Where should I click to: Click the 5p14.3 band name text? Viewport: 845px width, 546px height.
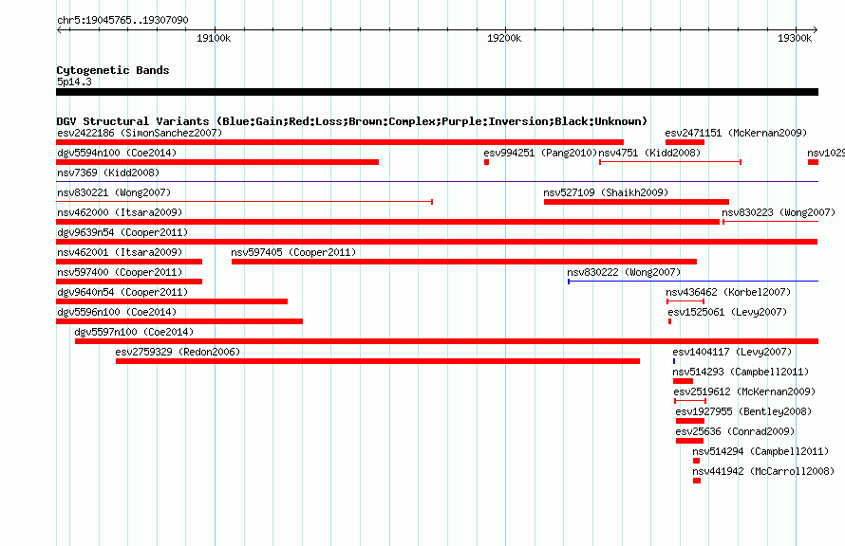click(x=74, y=82)
